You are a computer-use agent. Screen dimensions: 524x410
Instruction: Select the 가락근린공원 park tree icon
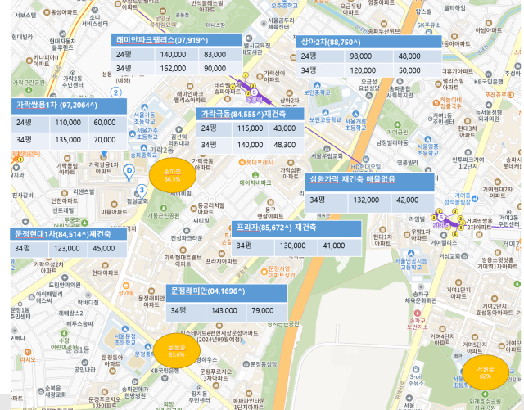[x=29, y=90]
